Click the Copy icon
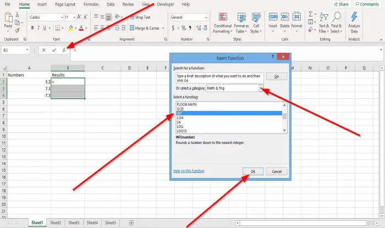The width and height of the screenshot is (385, 228). (x=18, y=23)
